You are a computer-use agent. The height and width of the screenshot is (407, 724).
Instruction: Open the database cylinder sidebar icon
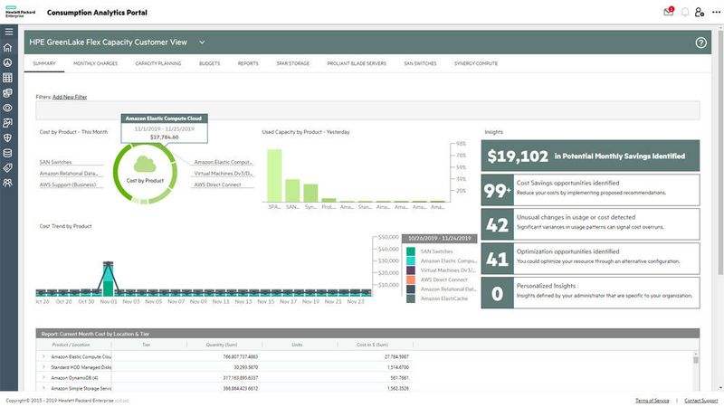point(8,153)
